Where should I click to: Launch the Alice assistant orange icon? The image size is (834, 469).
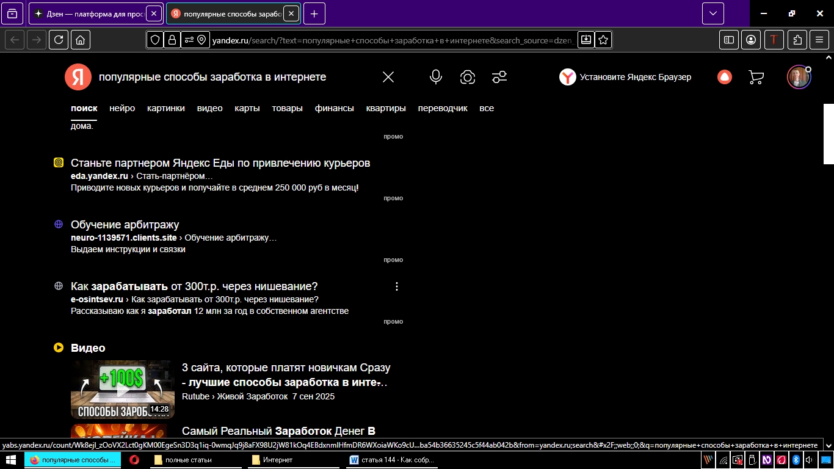click(723, 77)
